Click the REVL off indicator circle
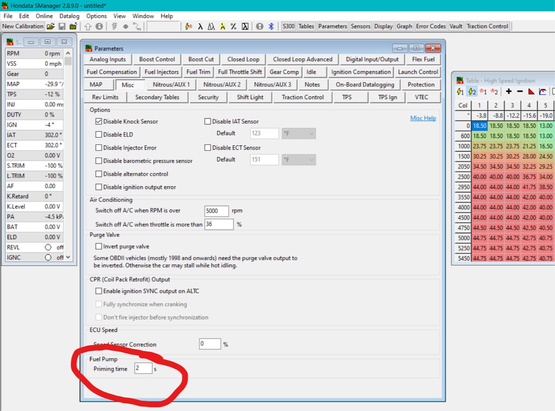555x411 pixels. pos(48,247)
